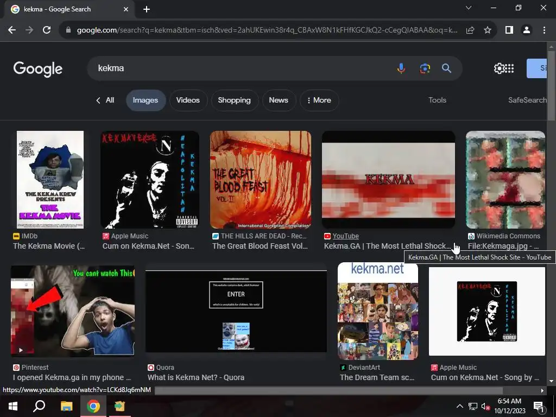
Task: Open 'I opened Kekma.ga in my phone' link
Action: click(72, 378)
